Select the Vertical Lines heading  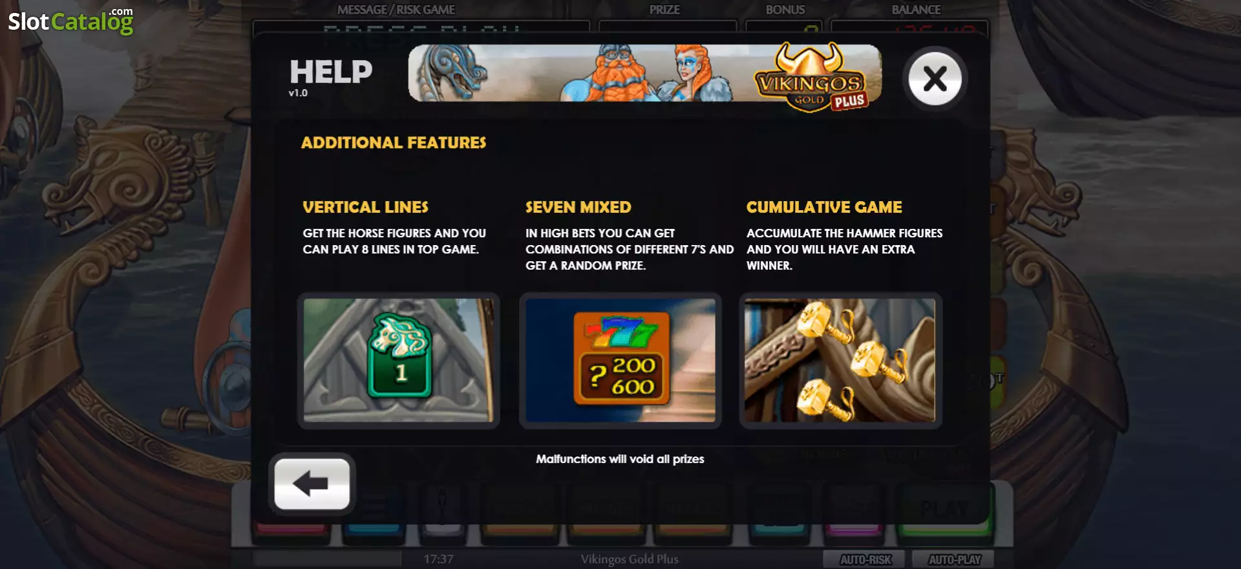tap(365, 207)
